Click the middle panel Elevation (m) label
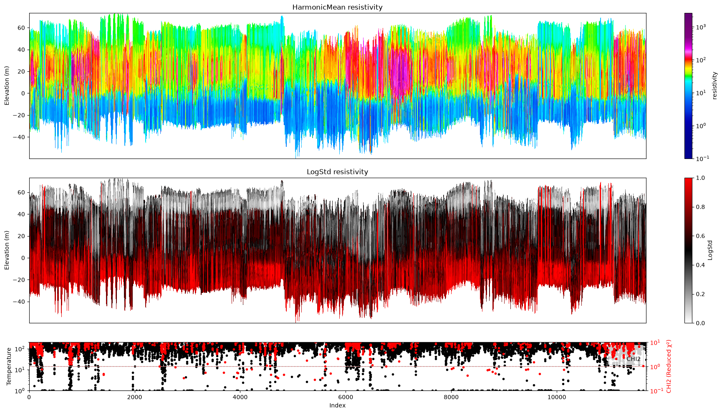722x413 pixels. pyautogui.click(x=7, y=250)
